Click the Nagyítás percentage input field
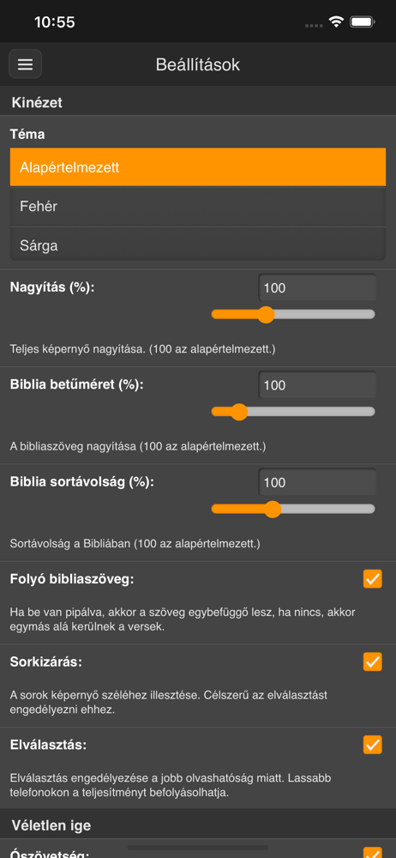The height and width of the screenshot is (858, 396). (317, 287)
